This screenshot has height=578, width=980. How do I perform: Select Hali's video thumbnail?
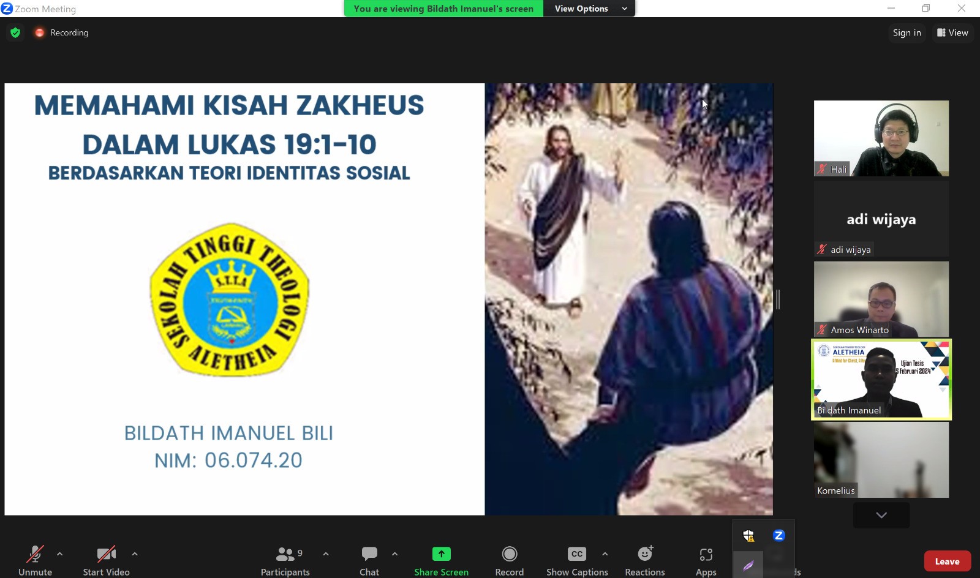(881, 138)
